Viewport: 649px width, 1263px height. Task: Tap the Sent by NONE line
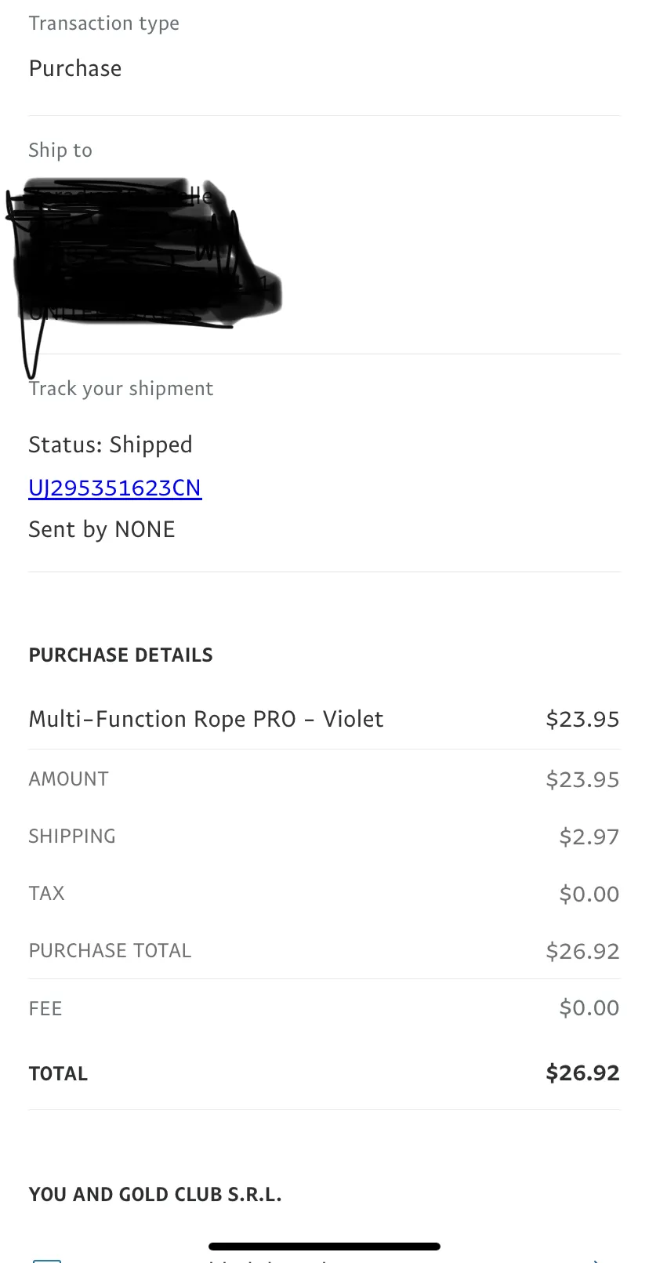click(102, 529)
